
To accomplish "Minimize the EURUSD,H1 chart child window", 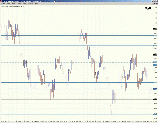I will 153,4.
